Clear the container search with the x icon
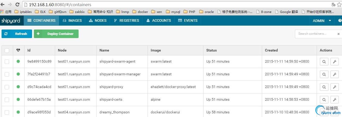The width and height of the screenshot is (342, 117). tap(338, 34)
